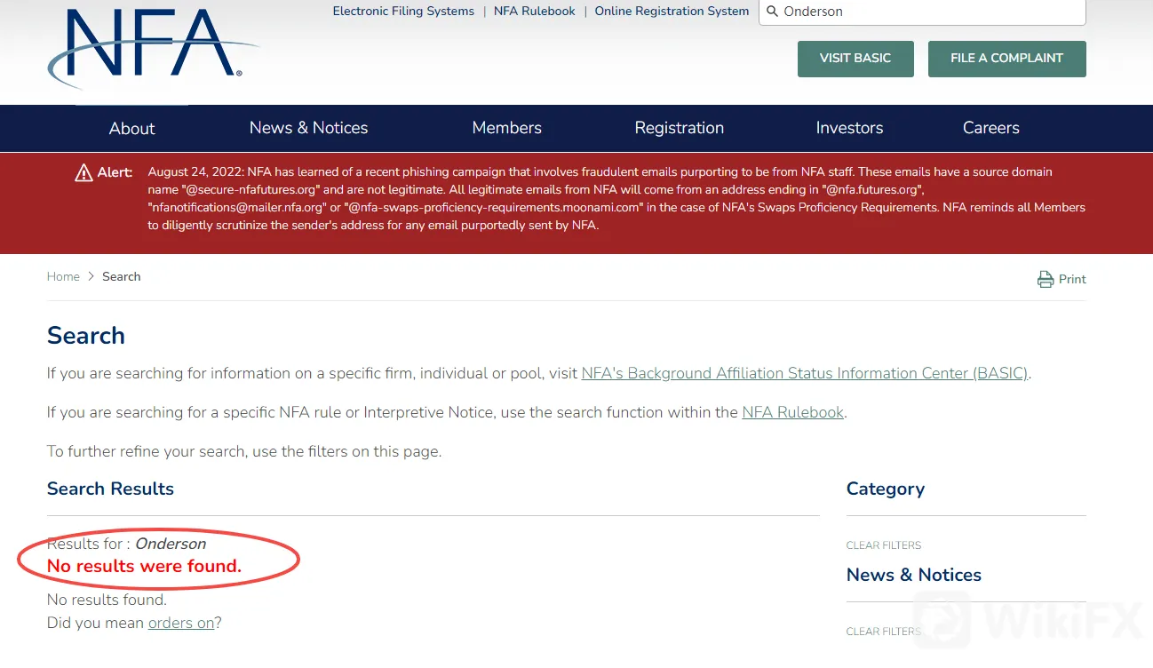Click the search magnifier icon
Image resolution: width=1153 pixels, height=668 pixels.
point(772,12)
